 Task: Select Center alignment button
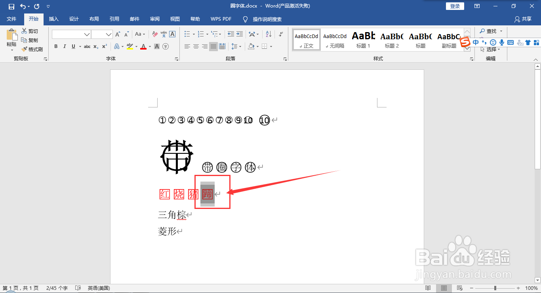pyautogui.click(x=196, y=46)
